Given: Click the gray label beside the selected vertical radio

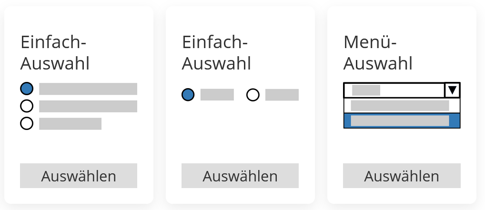Looking at the screenshot, I should pos(88,89).
